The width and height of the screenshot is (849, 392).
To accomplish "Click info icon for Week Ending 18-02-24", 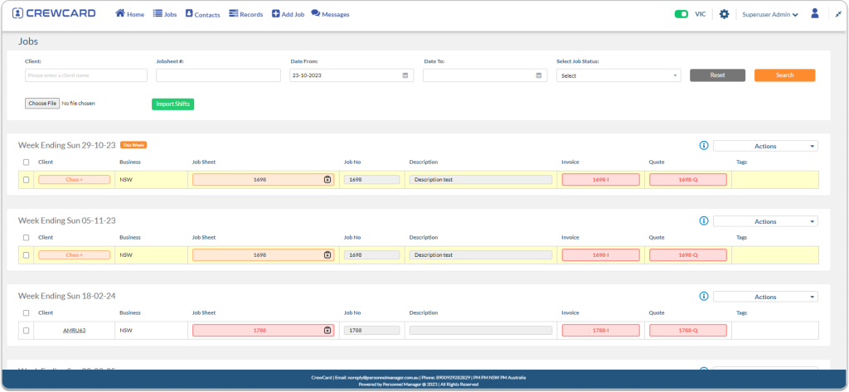I will 703,297.
